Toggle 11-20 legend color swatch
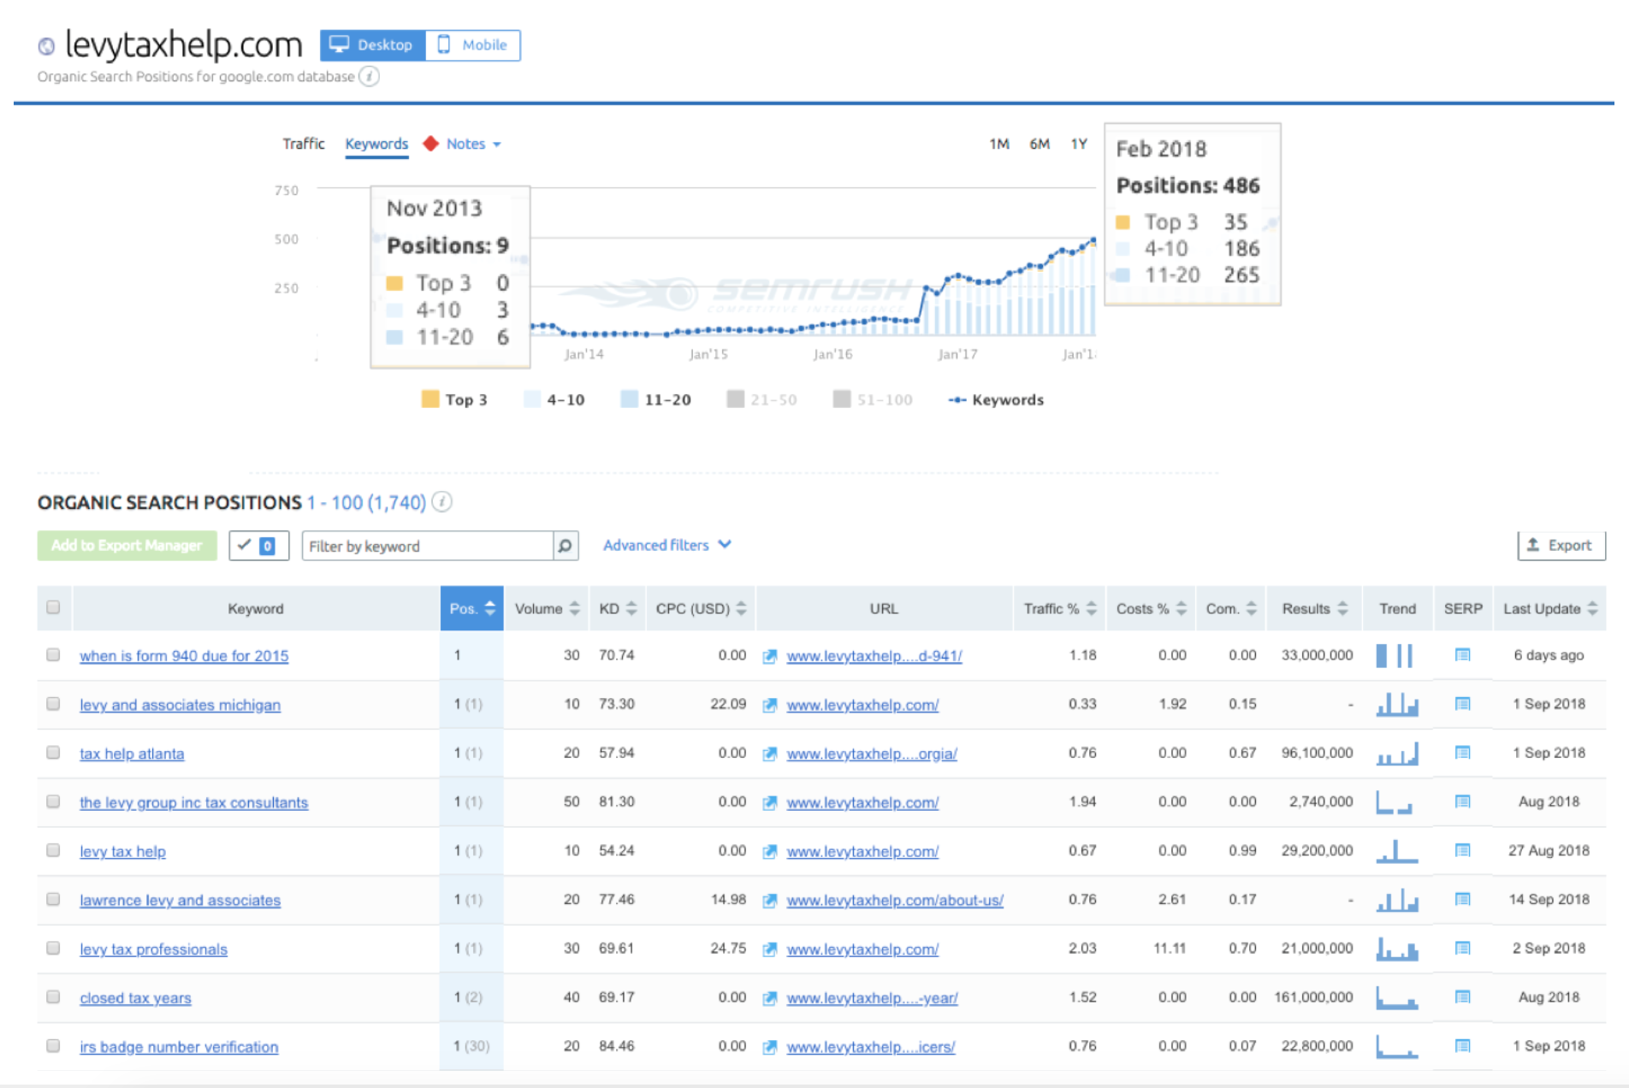The height and width of the screenshot is (1088, 1629). coord(630,399)
